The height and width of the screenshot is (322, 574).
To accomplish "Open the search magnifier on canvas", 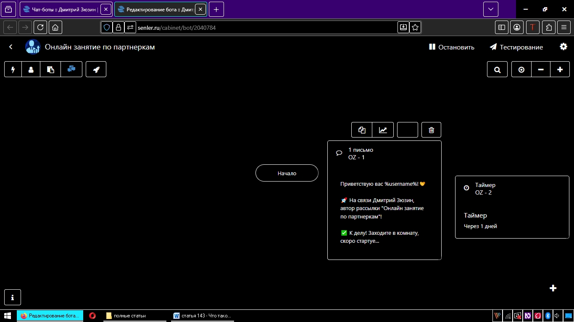I will 498,70.
